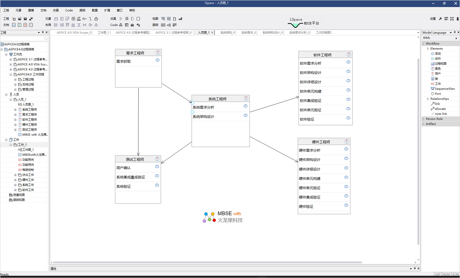
Task: Collapse the 工件_1 folder in the tree
Action: point(11,145)
